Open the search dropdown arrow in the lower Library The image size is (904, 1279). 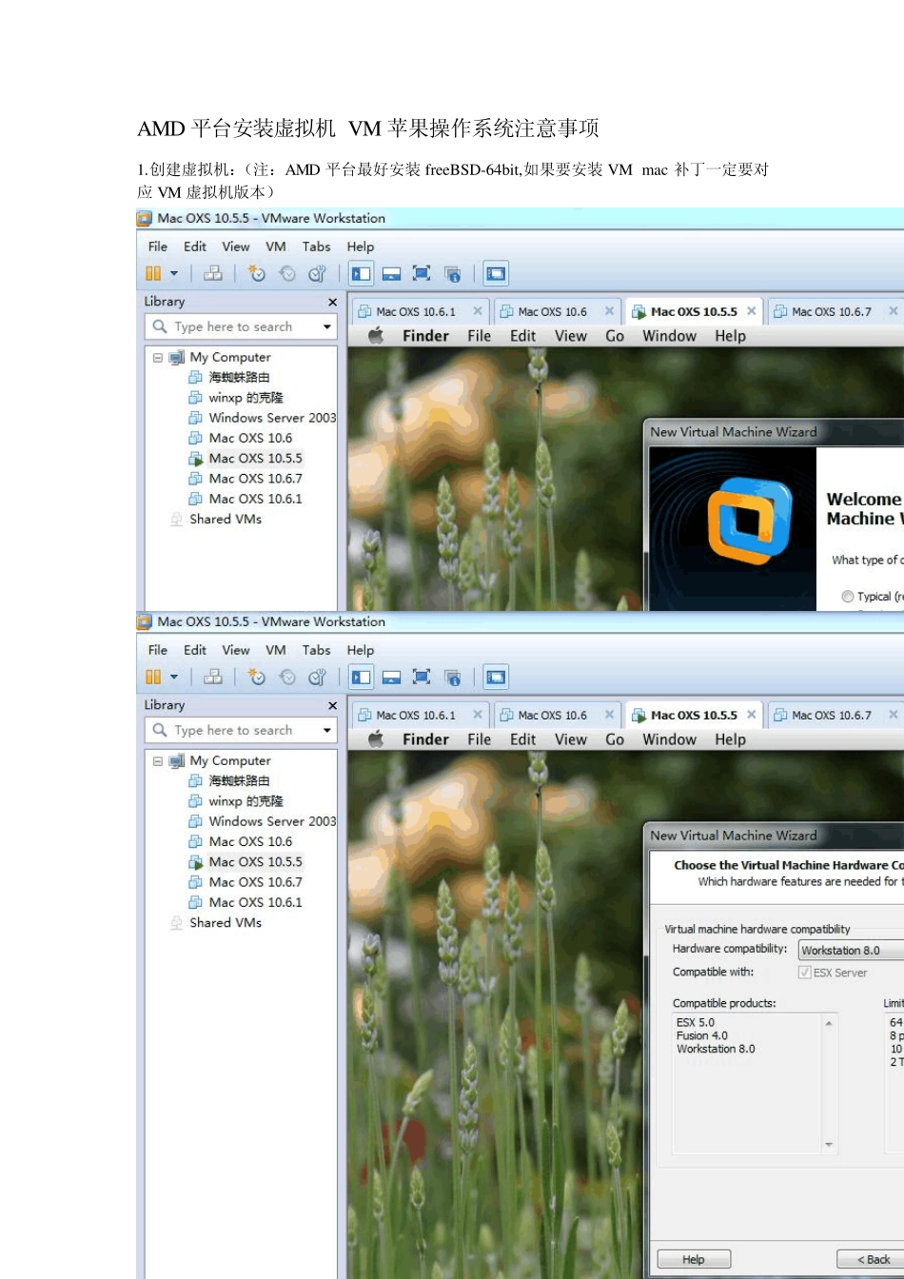(x=327, y=730)
